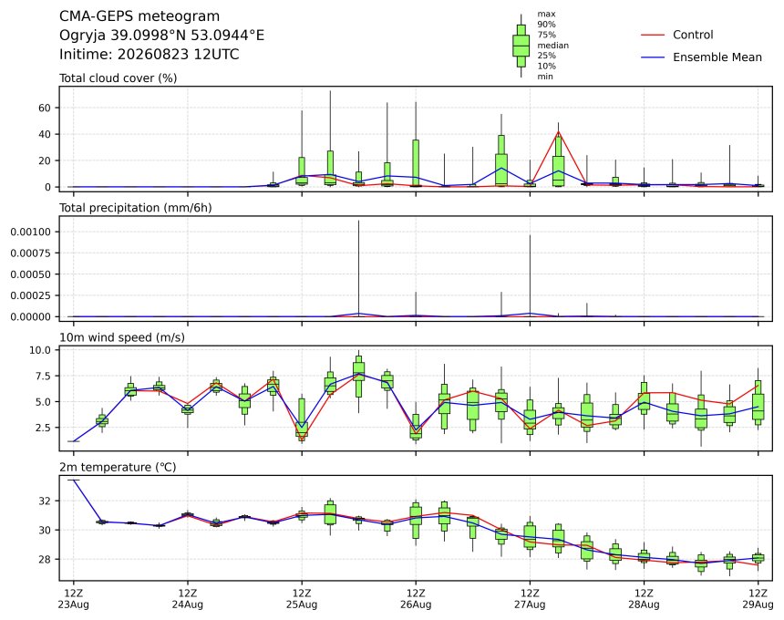Screen dimensions: 784x620
Task: Click the median label in legend
Action: pyautogui.click(x=553, y=46)
